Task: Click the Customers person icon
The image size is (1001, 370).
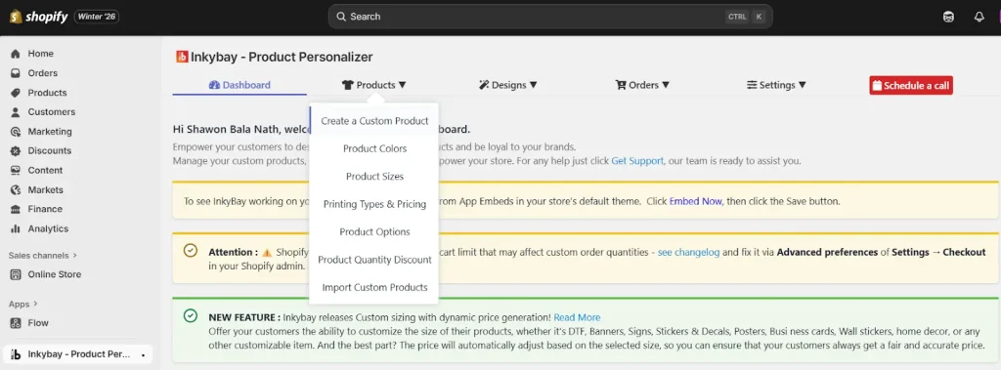Action: (x=16, y=112)
